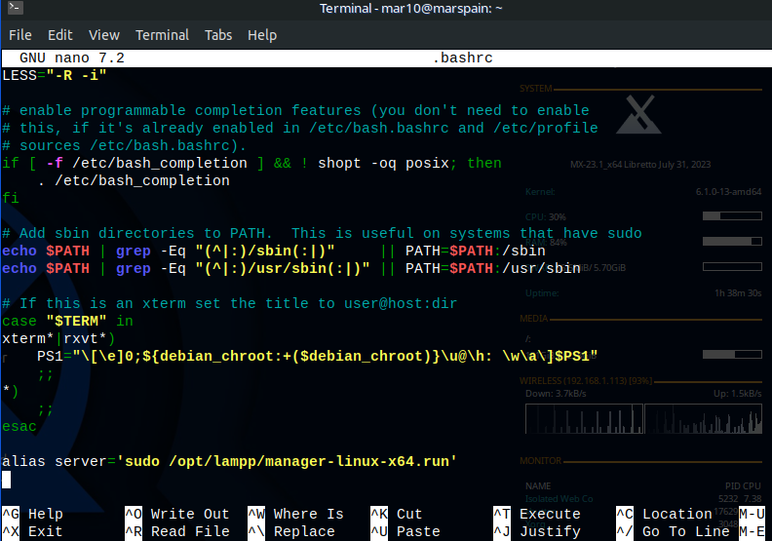772x541 pixels.
Task: Click the .bashrc filename in nano header
Action: [463, 58]
